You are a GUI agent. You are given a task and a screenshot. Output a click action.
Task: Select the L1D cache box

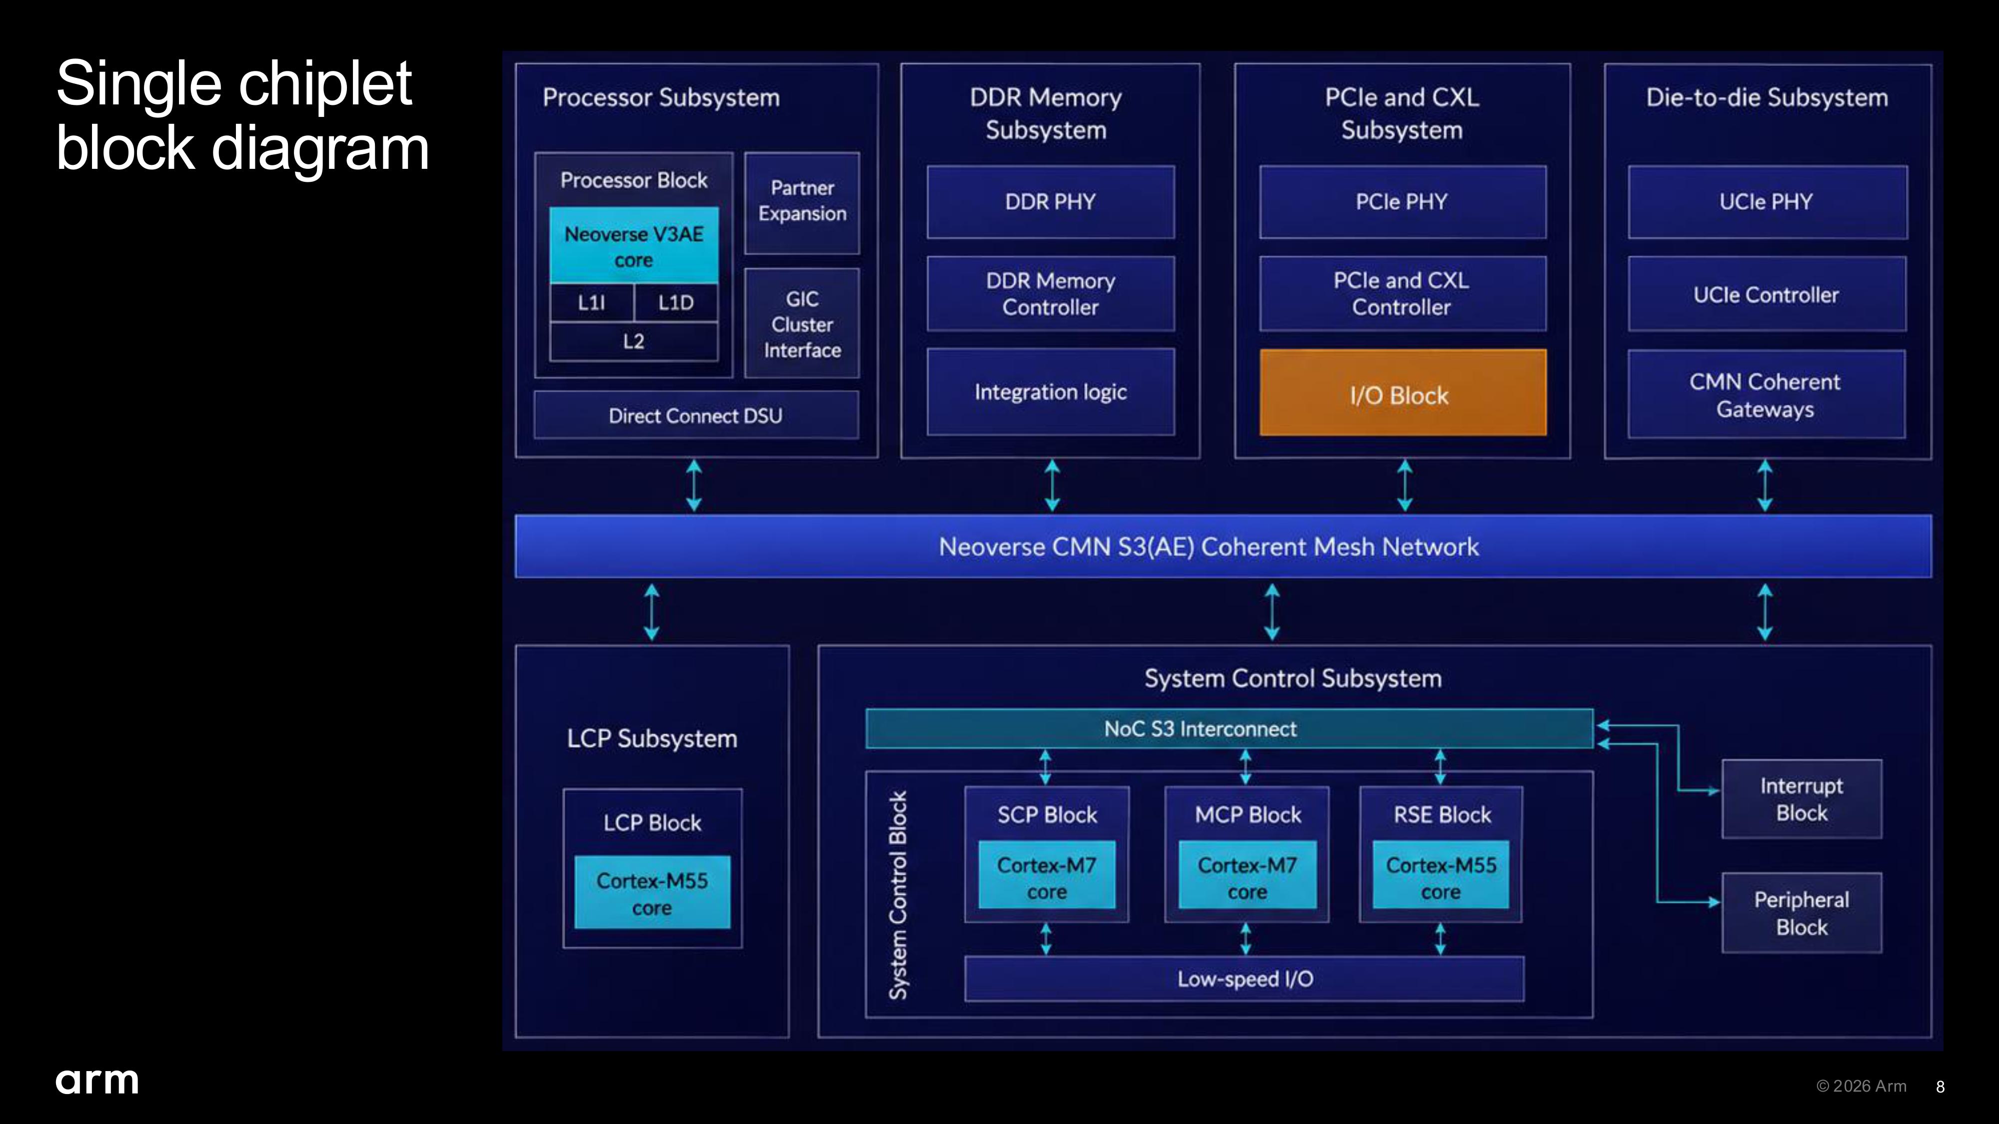[x=676, y=303]
